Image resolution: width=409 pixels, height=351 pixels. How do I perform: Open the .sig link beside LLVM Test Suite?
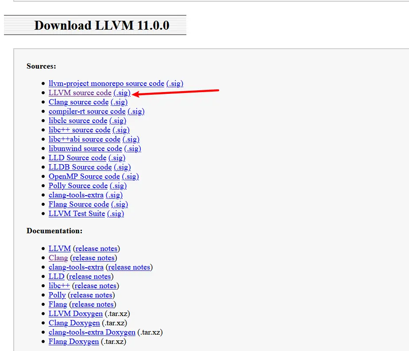click(x=116, y=214)
